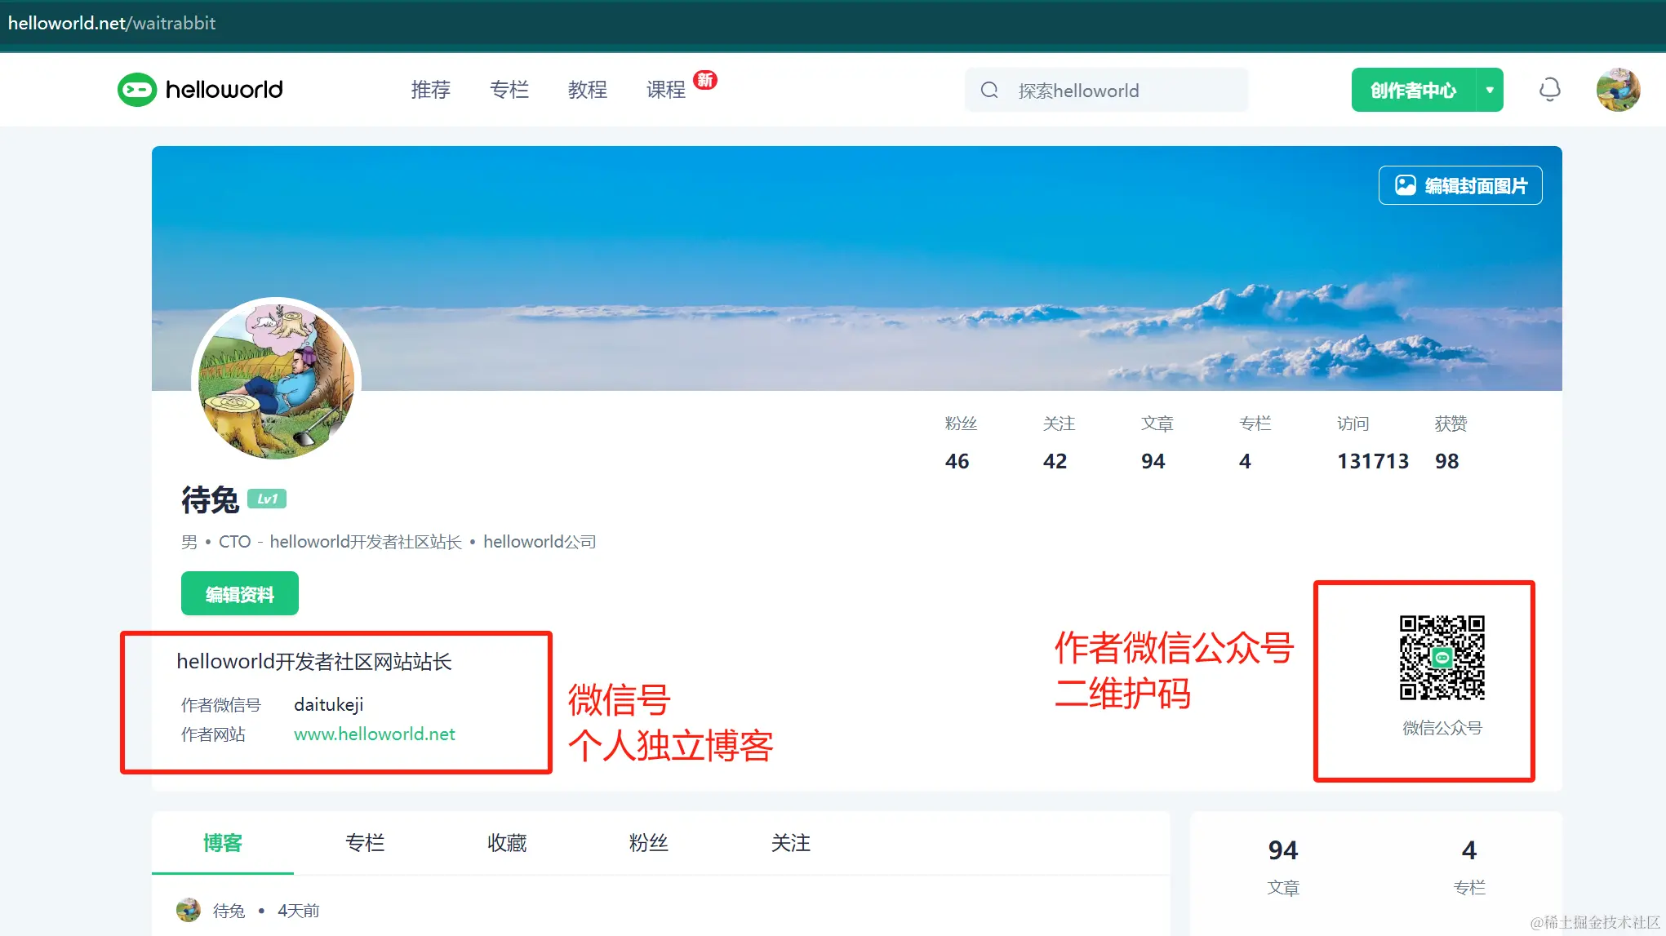
Task: Click the large profile avatar picture
Action: [x=276, y=380]
